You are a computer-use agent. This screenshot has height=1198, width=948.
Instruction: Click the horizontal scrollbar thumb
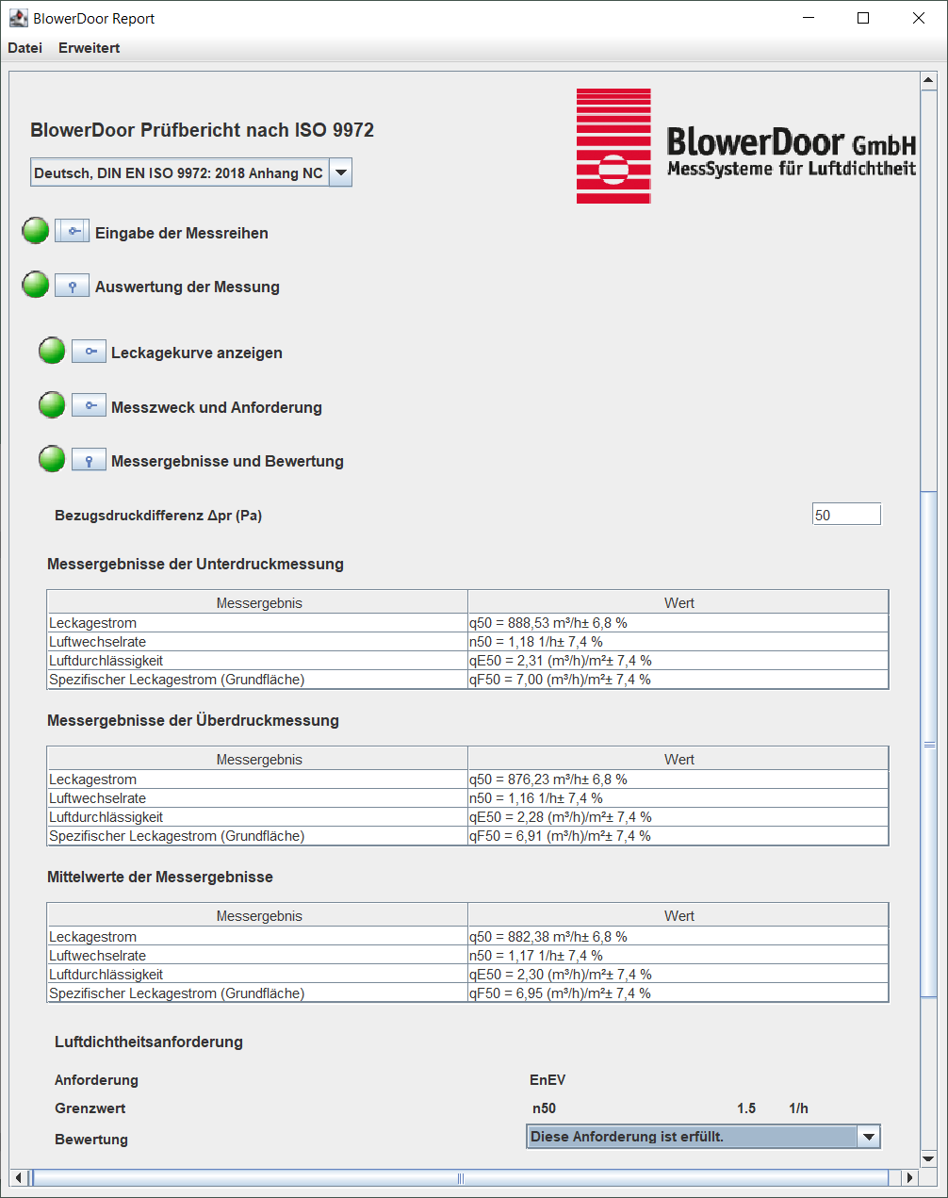[461, 1177]
